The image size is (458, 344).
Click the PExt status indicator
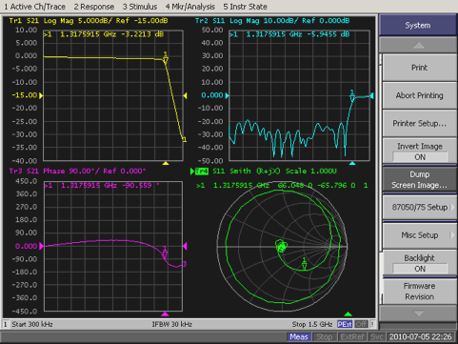[345, 324]
